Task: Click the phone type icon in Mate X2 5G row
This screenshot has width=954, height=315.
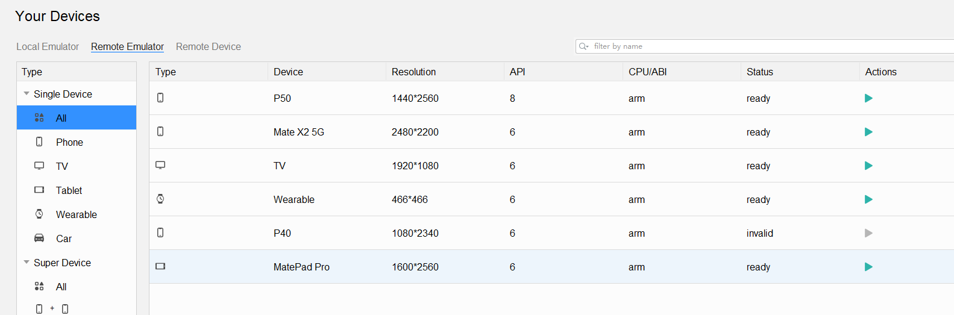Action: point(160,131)
